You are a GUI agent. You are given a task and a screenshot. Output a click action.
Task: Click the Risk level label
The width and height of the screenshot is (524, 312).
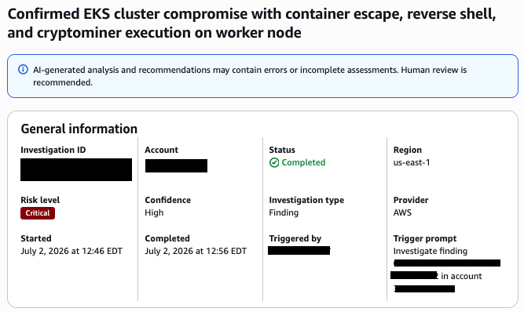(x=40, y=200)
